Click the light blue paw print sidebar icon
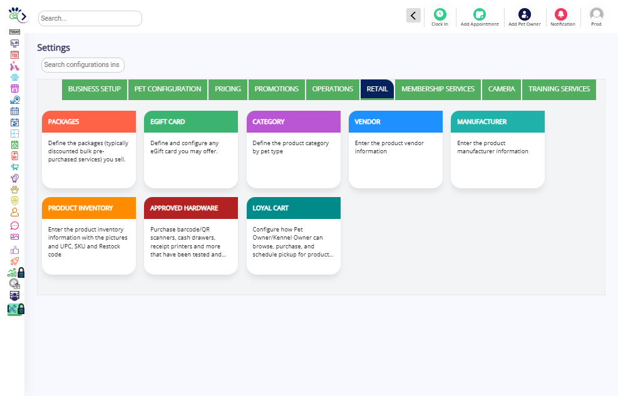Screen dimensions: 618x396 click(x=14, y=77)
